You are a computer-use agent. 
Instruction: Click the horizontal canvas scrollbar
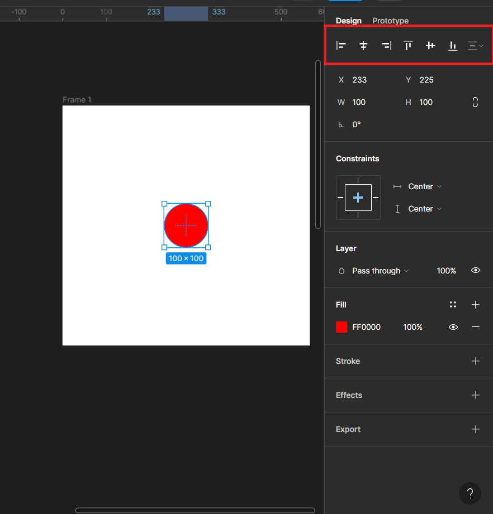point(195,511)
